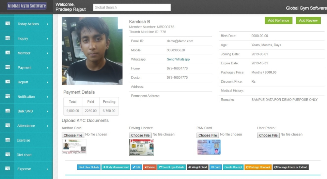Click the Pending amount 6,750.00 cell
The width and height of the screenshot is (327, 179).
point(109,111)
